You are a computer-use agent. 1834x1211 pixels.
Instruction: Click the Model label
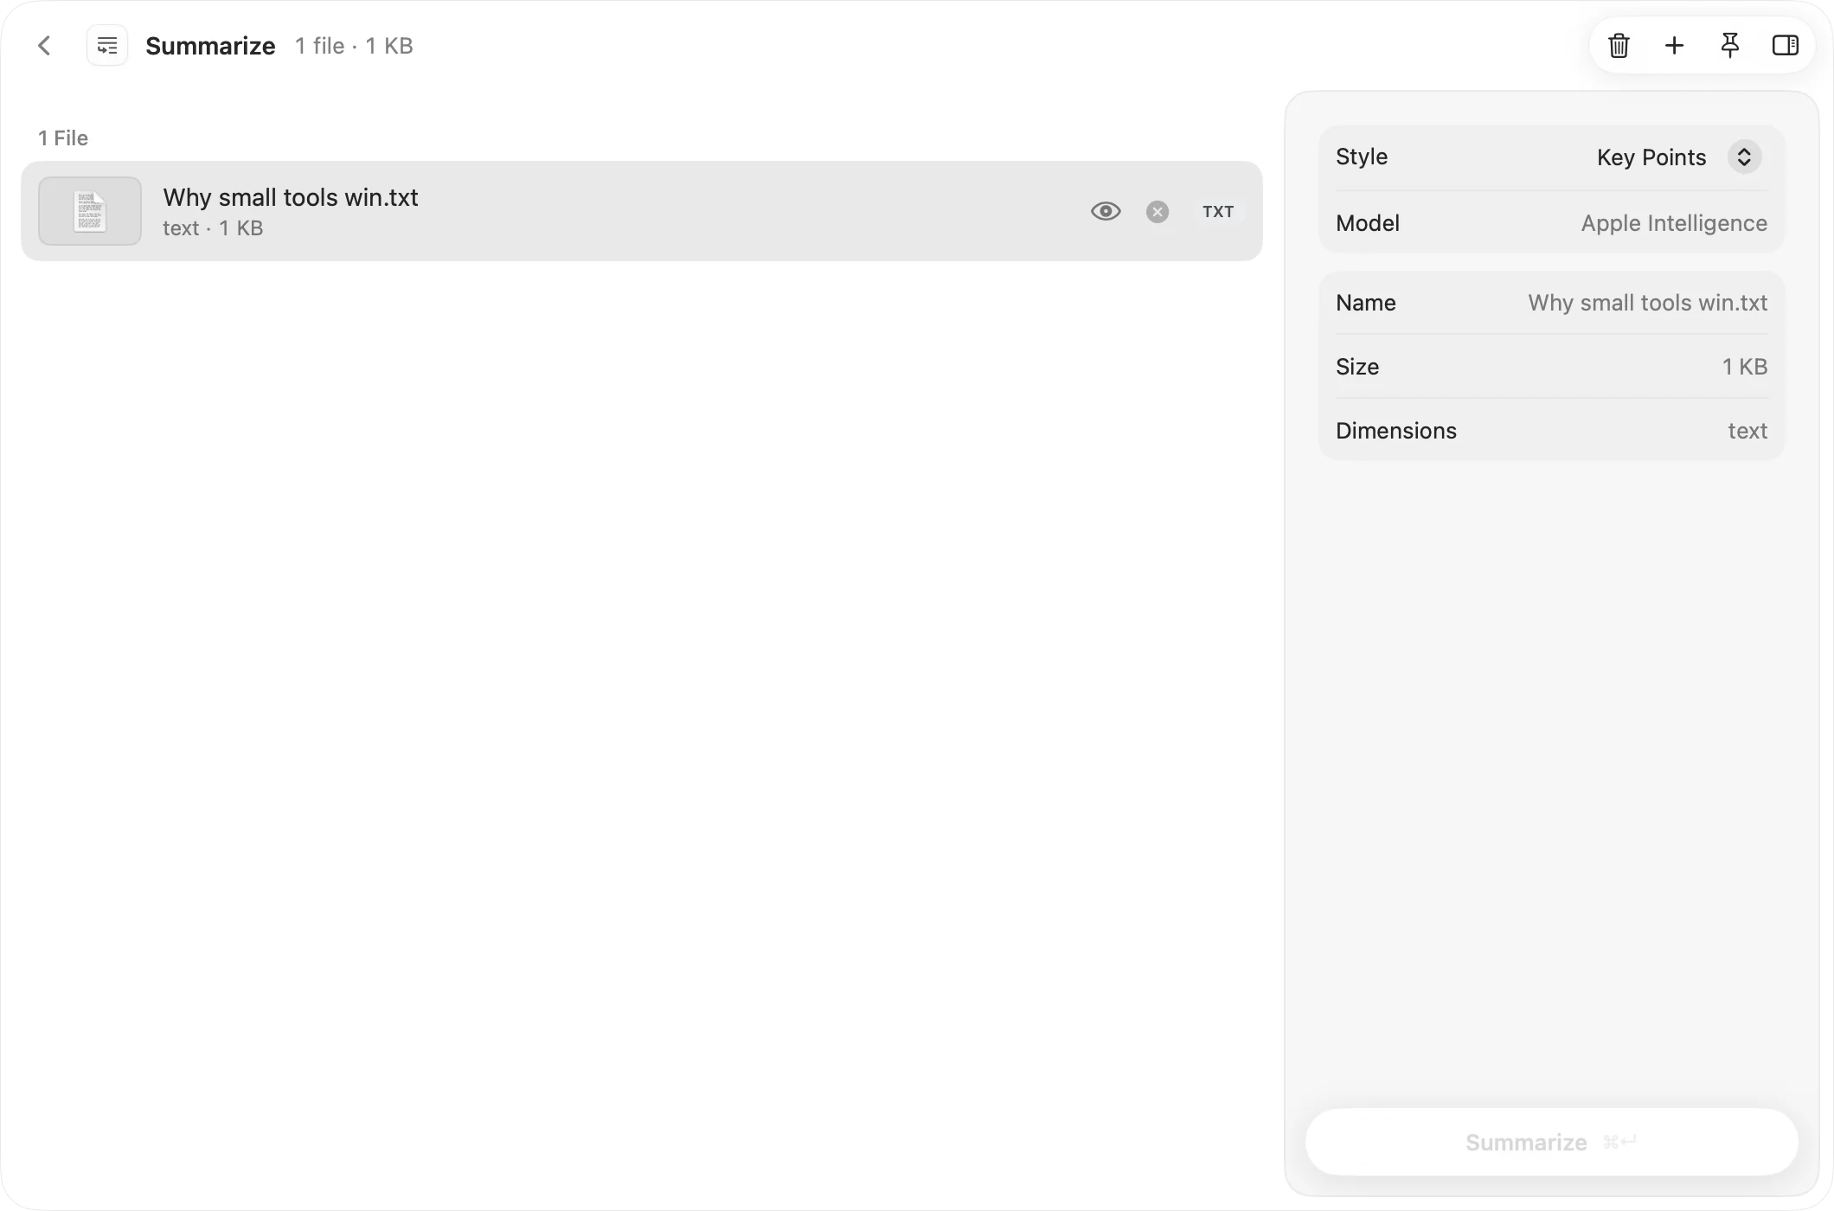tap(1368, 223)
